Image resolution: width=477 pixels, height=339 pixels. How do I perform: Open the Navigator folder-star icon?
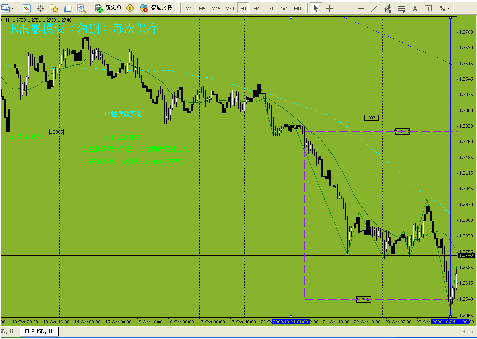54,8
